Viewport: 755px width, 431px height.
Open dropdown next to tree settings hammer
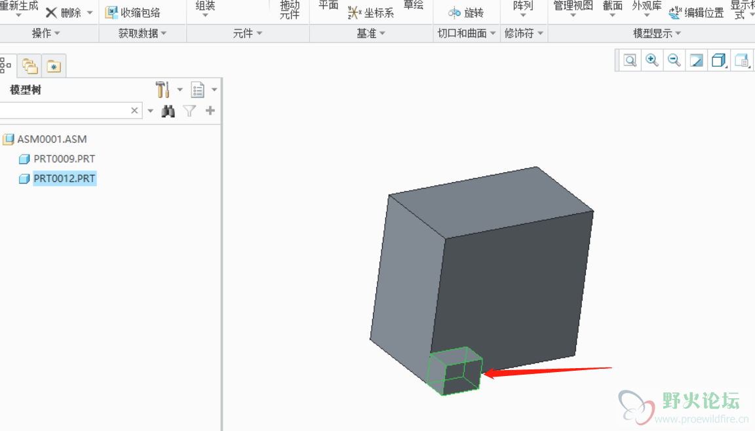click(x=180, y=90)
